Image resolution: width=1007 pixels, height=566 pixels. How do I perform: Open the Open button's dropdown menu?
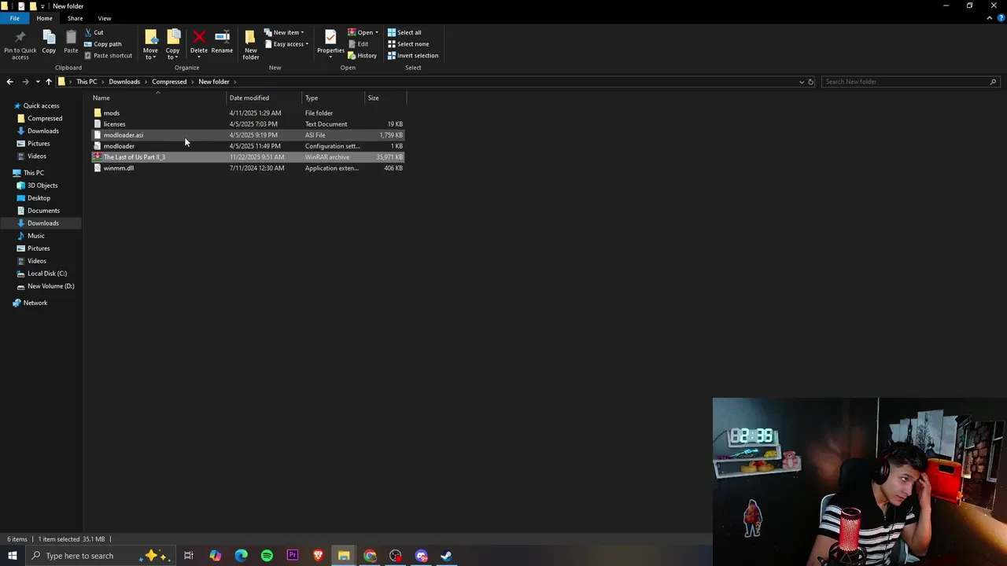tap(377, 32)
